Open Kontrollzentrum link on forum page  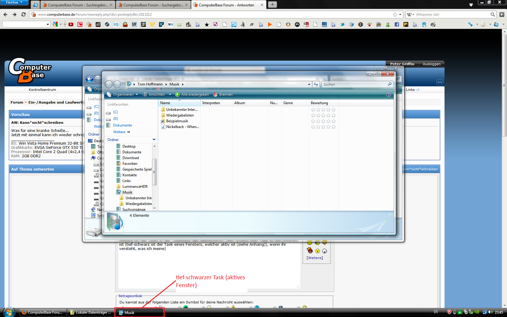[42, 90]
